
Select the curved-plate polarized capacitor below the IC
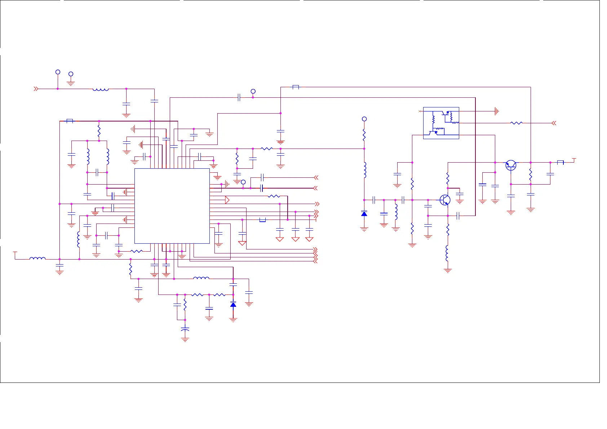point(185,330)
